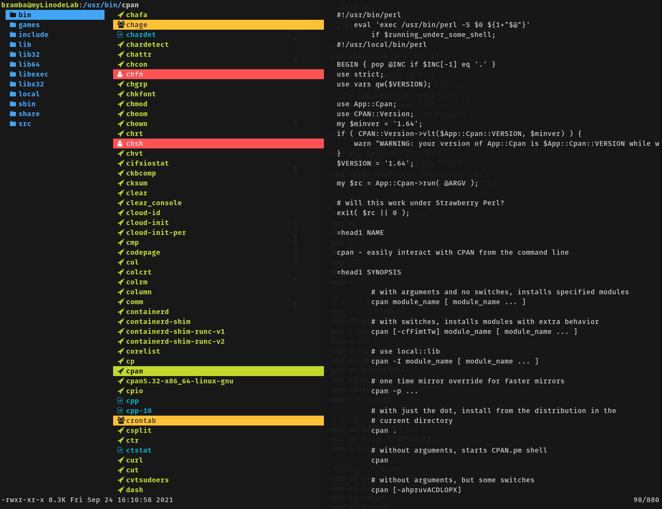The image size is (662, 509).
Task: Click the rocket icon beside chmod
Action: pos(121,104)
